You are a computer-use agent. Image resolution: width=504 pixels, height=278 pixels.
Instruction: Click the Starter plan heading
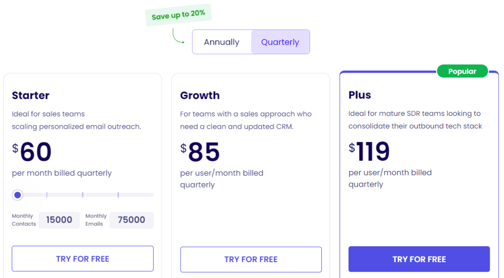(x=31, y=95)
